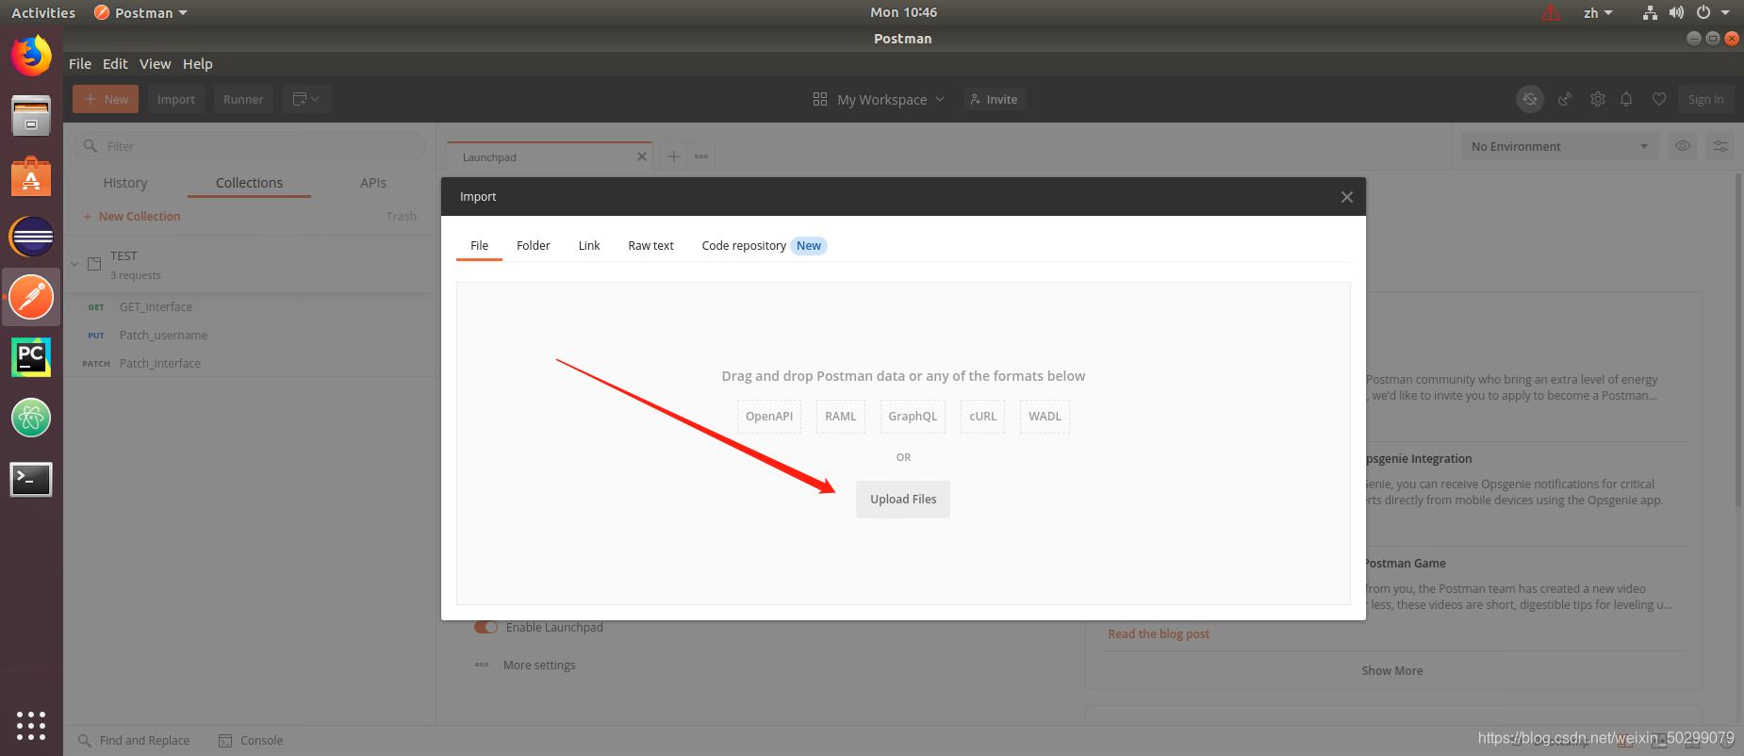Open the Patch_interface request
Image resolution: width=1744 pixels, height=756 pixels.
(249, 363)
